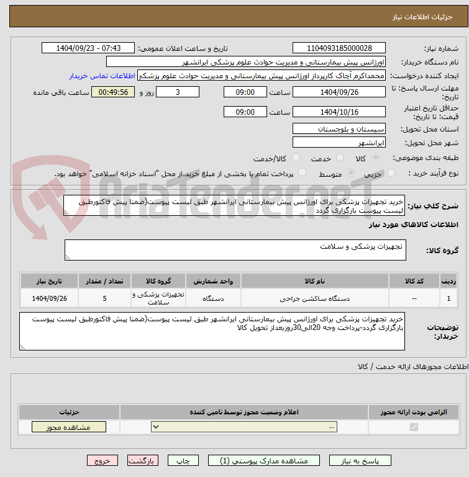Click the توضیحات خریدار text area
The image size is (469, 477).
(212, 331)
